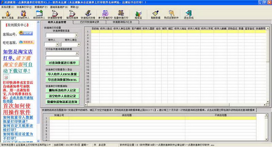Open the 数据维护 menu

pos(41,7)
